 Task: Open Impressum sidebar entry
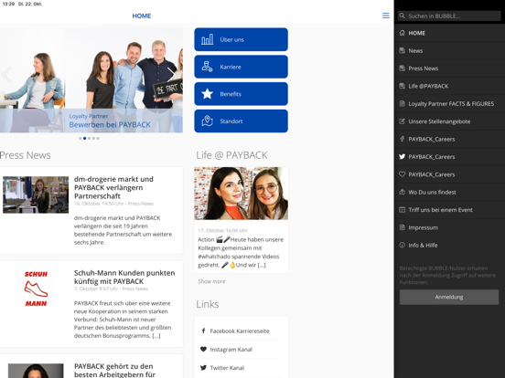(x=449, y=227)
